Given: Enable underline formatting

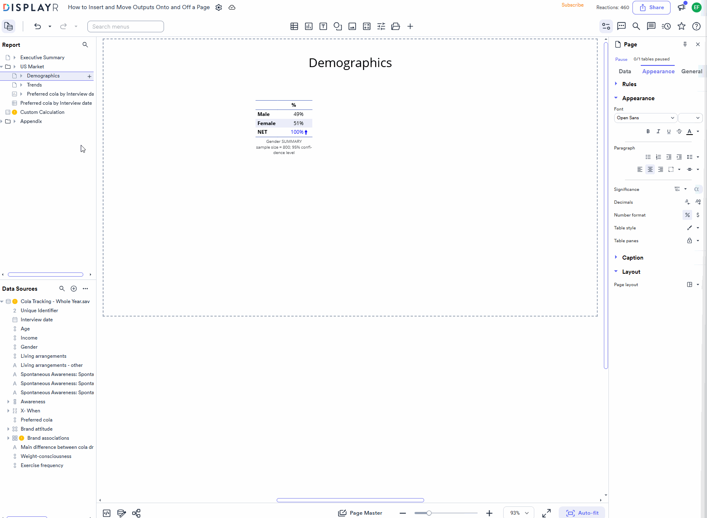Looking at the screenshot, I should (x=668, y=131).
